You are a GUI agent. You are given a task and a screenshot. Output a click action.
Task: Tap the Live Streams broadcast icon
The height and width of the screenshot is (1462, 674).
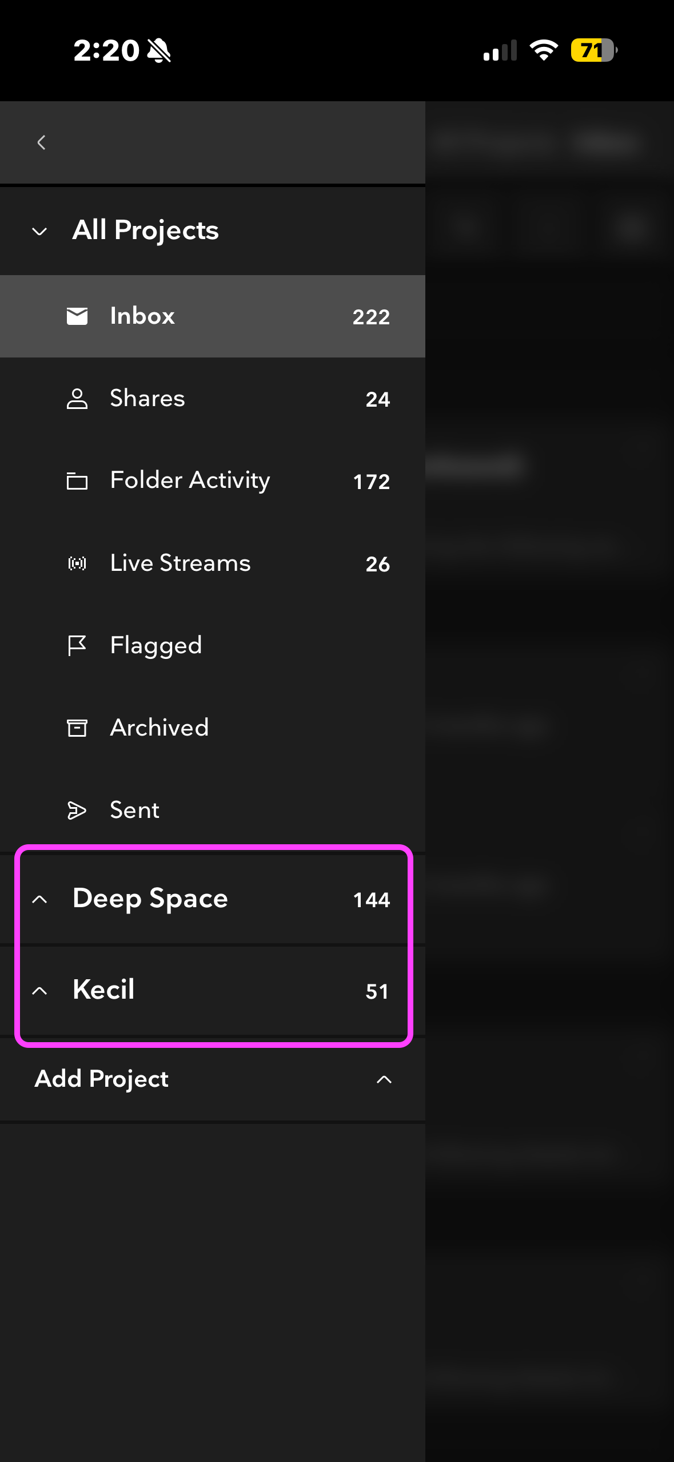[77, 563]
